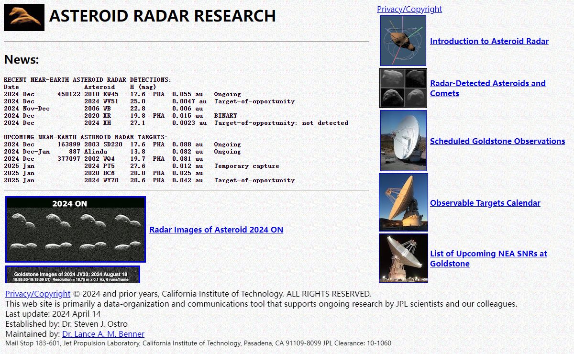Viewport: 574px width, 354px height.
Task: Go to Scheduled Goldstone Observations link
Action: (x=497, y=141)
